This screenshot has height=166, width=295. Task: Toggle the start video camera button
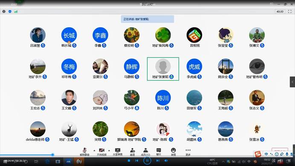101,150
